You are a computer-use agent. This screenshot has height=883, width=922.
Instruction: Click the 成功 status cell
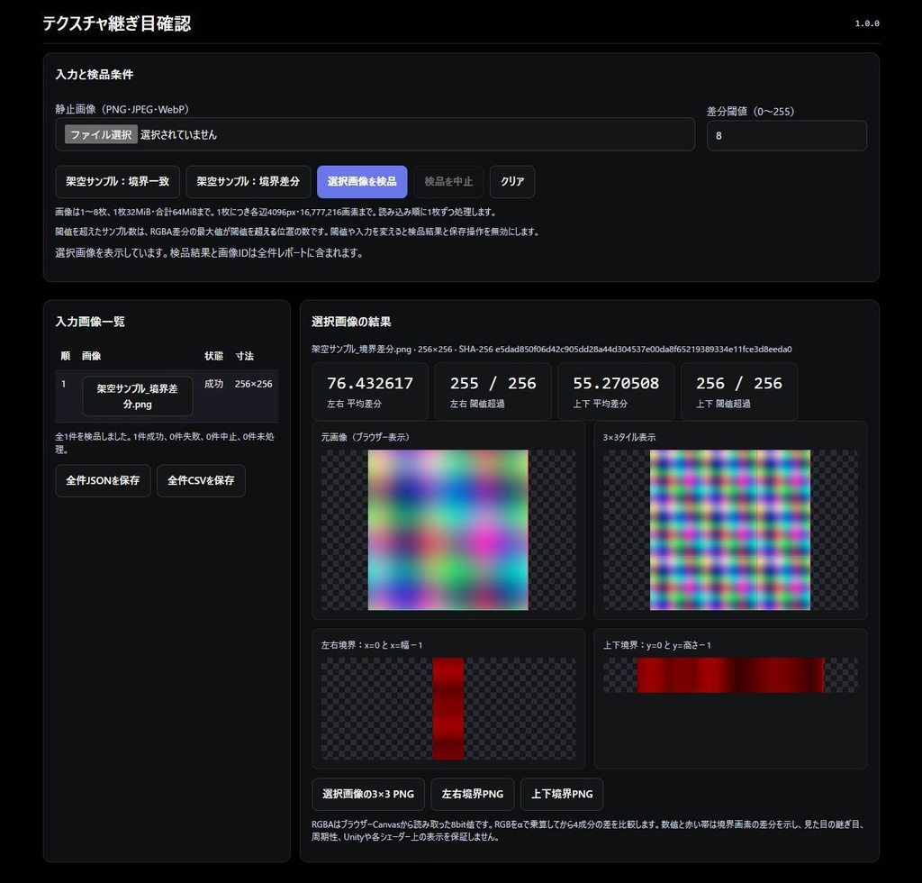click(x=213, y=384)
